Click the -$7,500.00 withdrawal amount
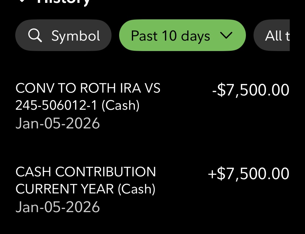Image resolution: width=305 pixels, height=234 pixels. [x=251, y=90]
